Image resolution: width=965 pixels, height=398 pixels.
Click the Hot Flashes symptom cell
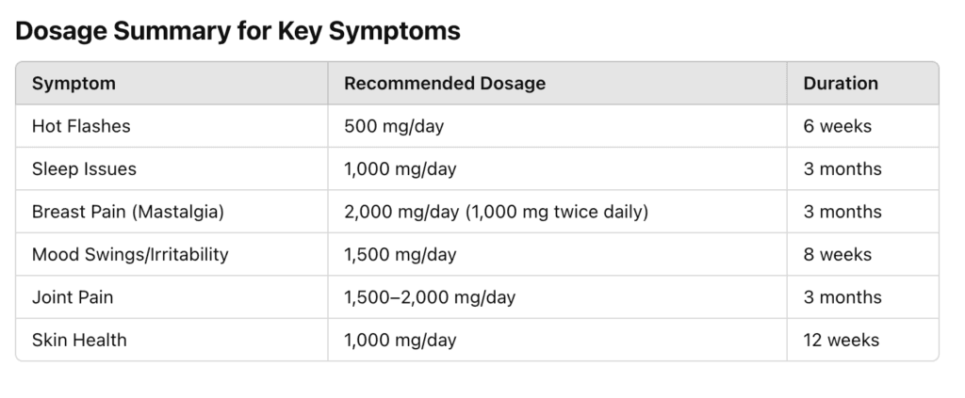[172, 126]
